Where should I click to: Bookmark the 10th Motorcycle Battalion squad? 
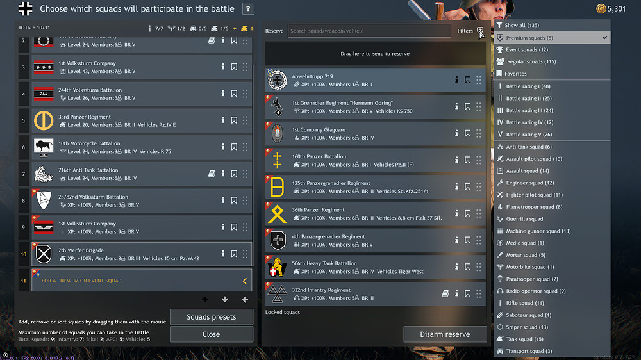pyautogui.click(x=234, y=147)
